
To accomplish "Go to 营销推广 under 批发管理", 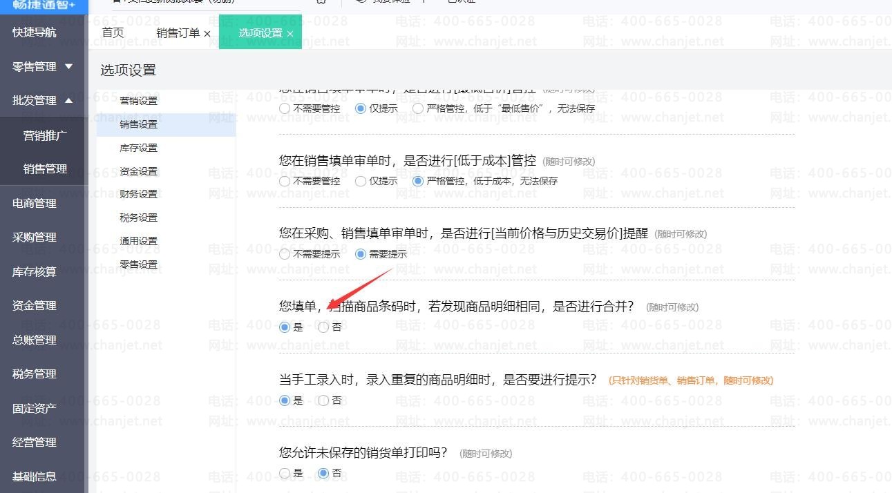I will pos(45,135).
